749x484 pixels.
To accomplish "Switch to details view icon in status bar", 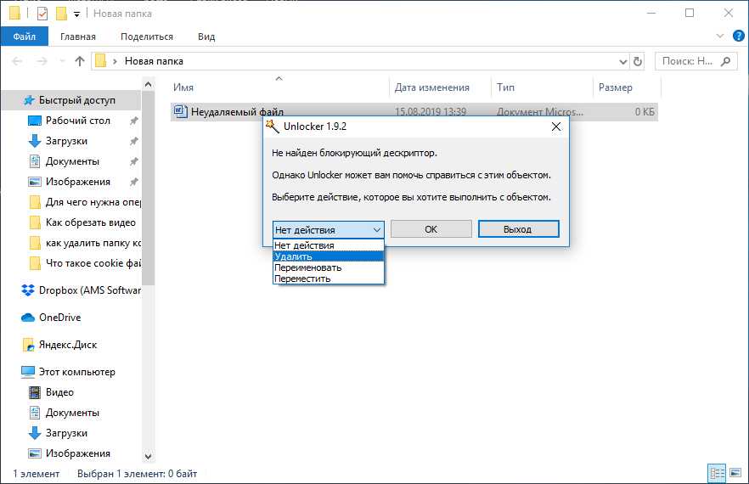I will pos(717,474).
